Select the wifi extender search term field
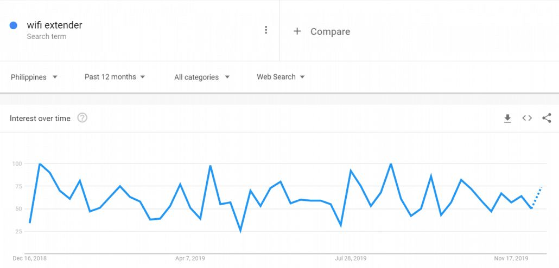 [x=140, y=30]
